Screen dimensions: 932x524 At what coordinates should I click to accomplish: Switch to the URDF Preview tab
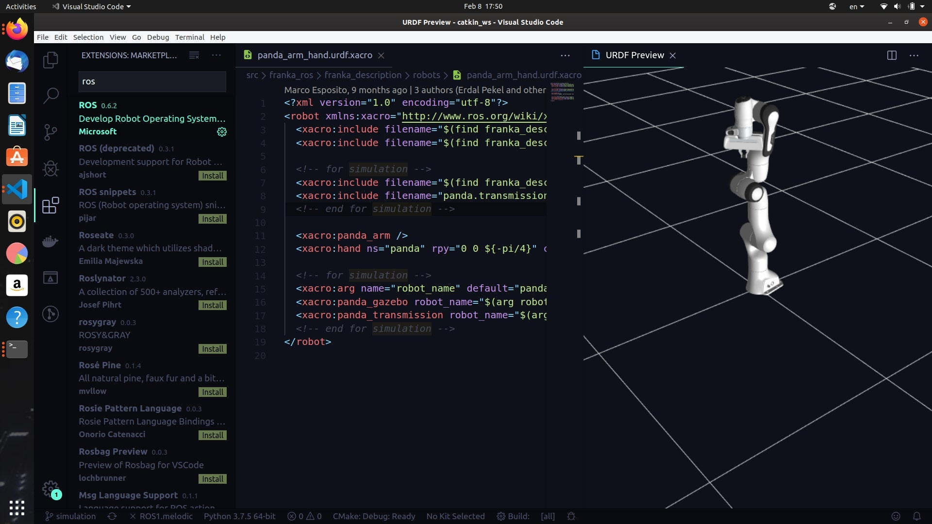(634, 55)
